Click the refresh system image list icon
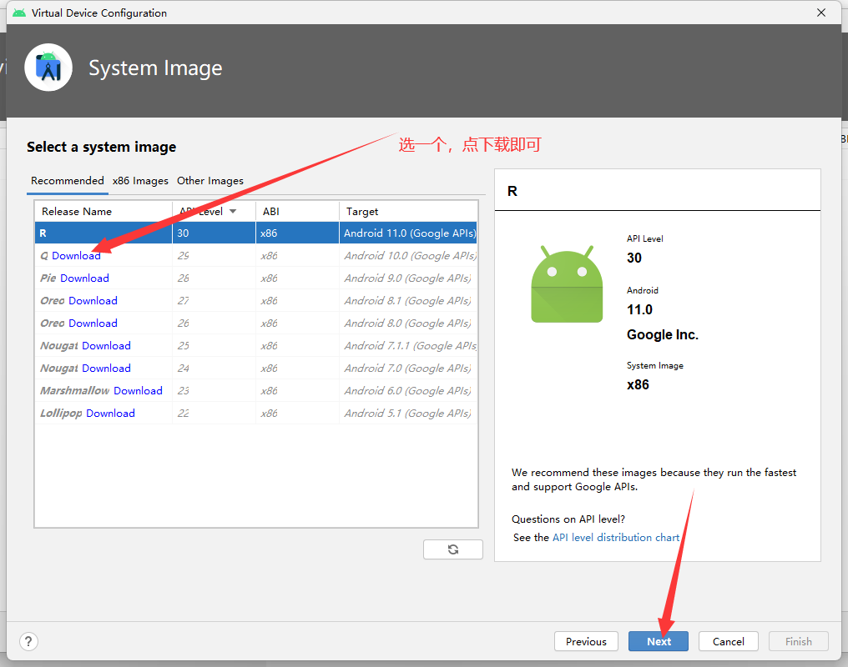The width and height of the screenshot is (848, 667). click(452, 549)
